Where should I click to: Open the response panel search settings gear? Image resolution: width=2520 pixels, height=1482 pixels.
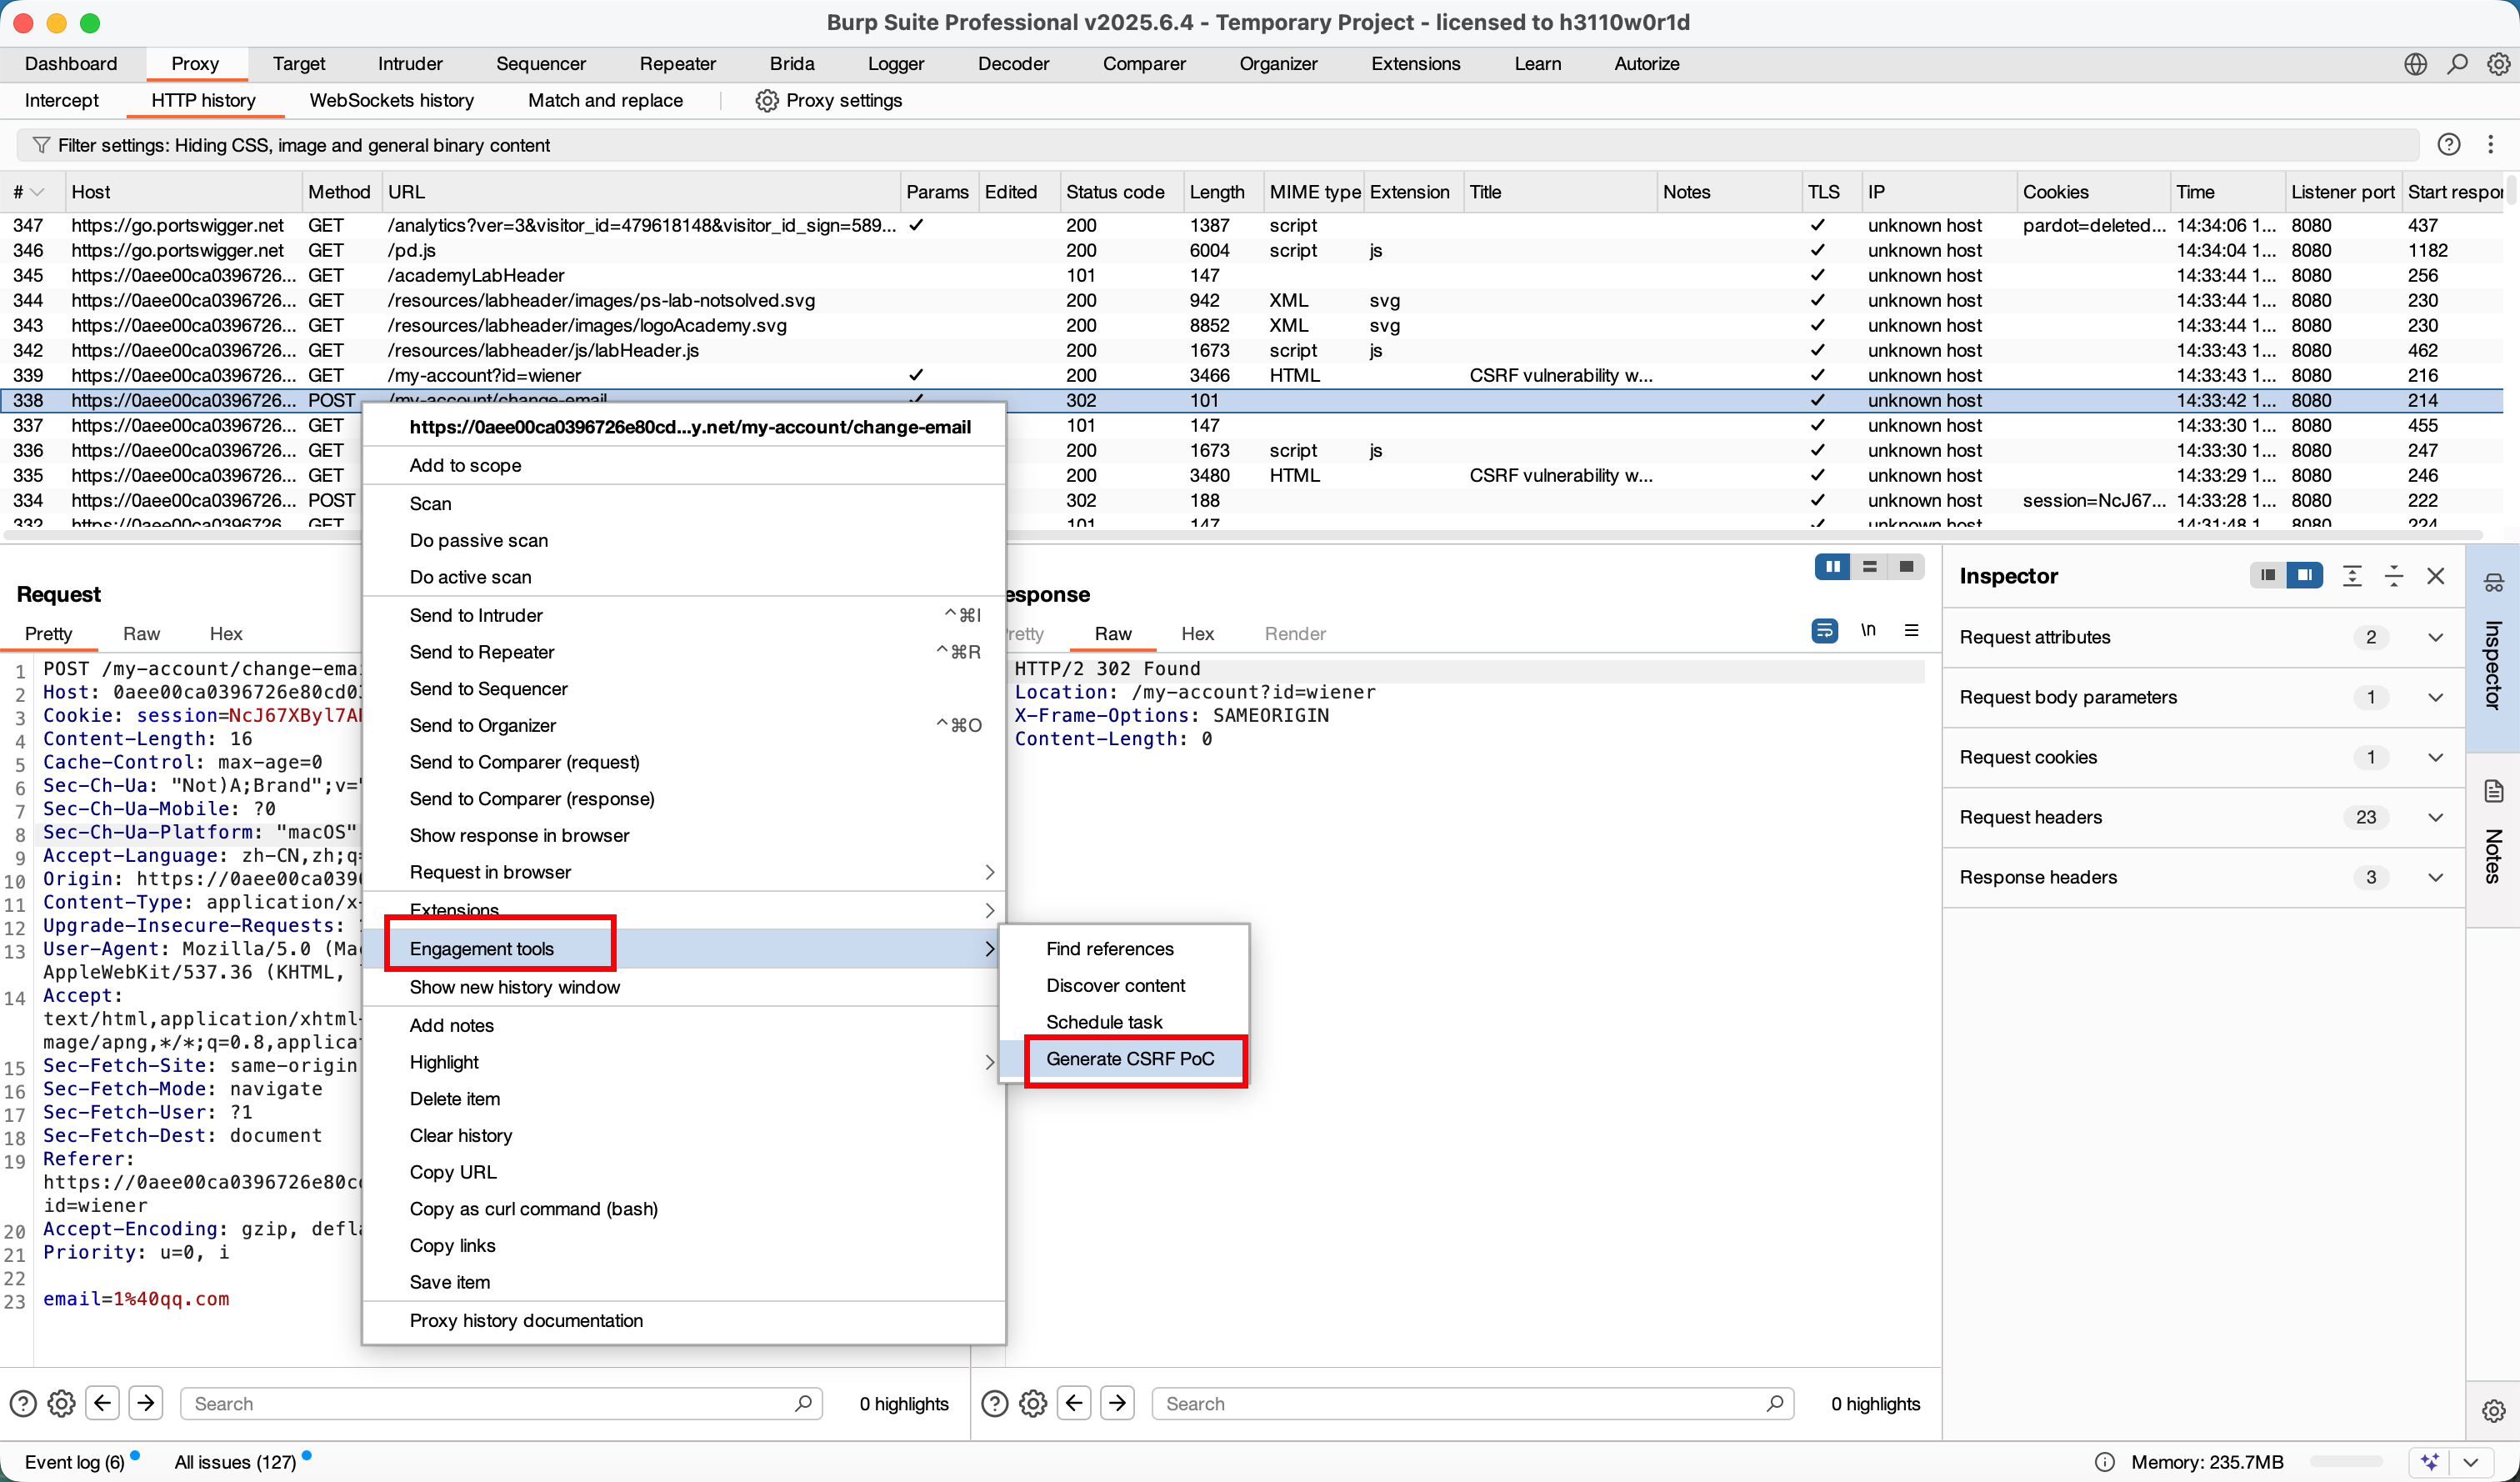(1033, 1403)
